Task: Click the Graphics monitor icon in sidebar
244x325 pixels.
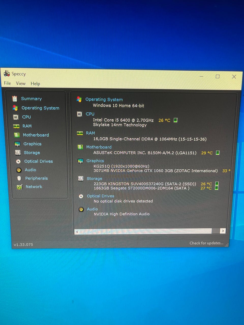Action: click(x=17, y=144)
